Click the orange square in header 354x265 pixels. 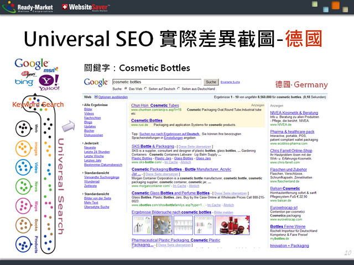click(x=336, y=6)
